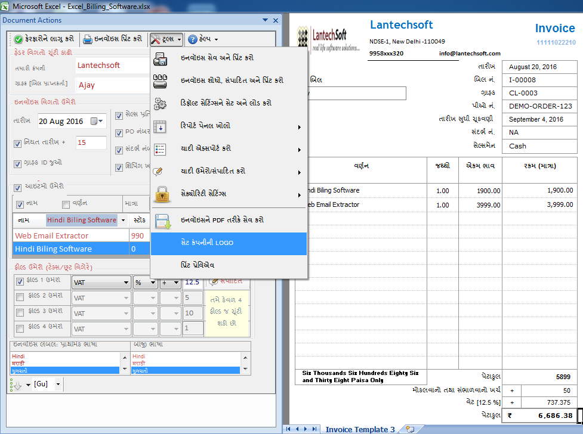Enable the field 3 add checkbox
The width and height of the screenshot is (583, 434).
click(x=20, y=313)
